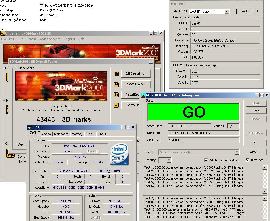Click the magnifier icon beside Show Details
The image size is (270, 221).
pos(116,105)
